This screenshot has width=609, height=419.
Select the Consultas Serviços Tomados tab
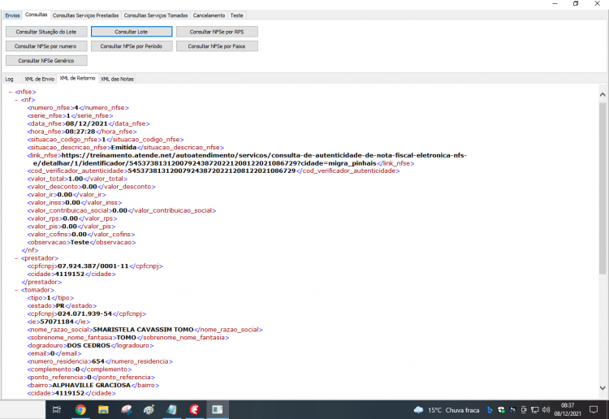tap(156, 15)
